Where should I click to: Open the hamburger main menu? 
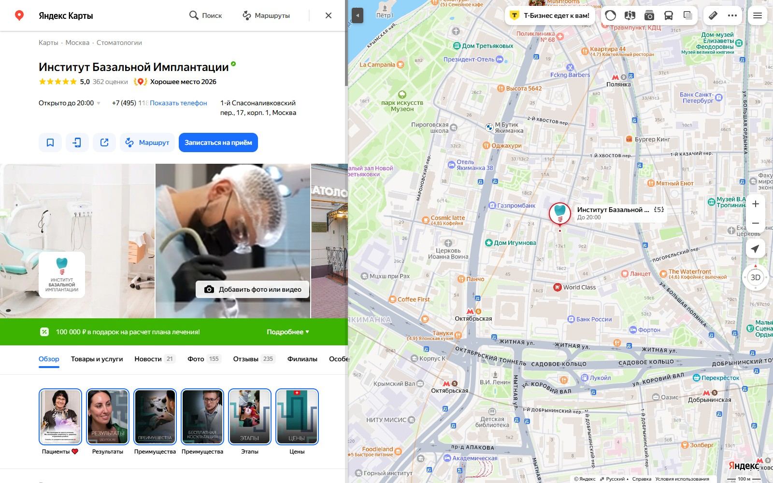pyautogui.click(x=758, y=15)
